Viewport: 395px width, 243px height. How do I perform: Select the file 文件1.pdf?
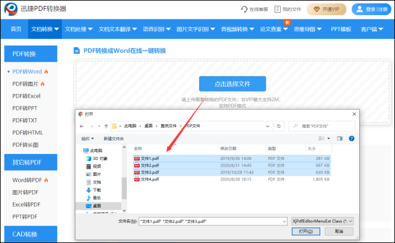point(232,159)
